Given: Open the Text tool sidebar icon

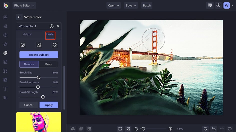Looking at the screenshot, I should point(5,89).
